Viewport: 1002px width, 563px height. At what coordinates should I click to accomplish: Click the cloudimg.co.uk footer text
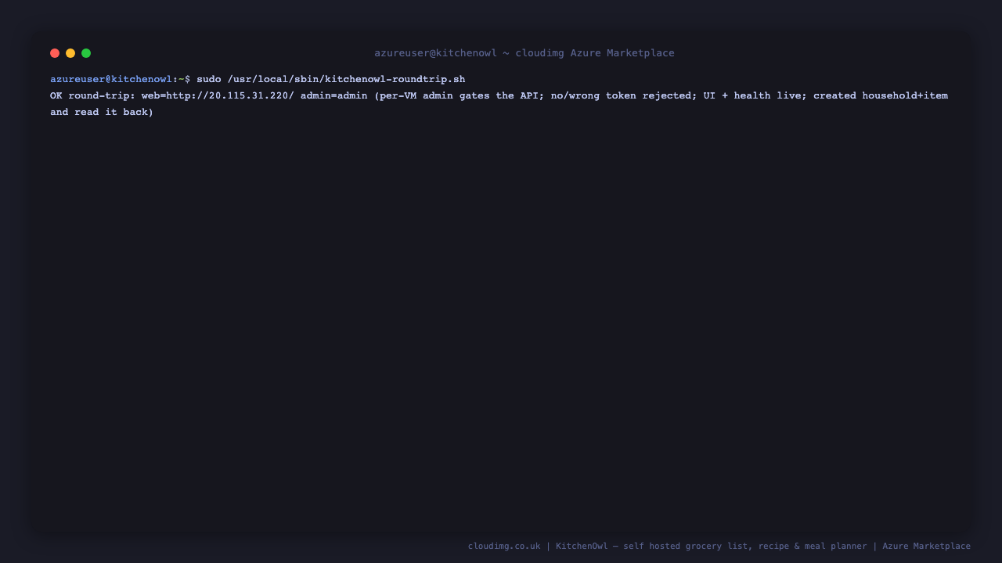504,546
